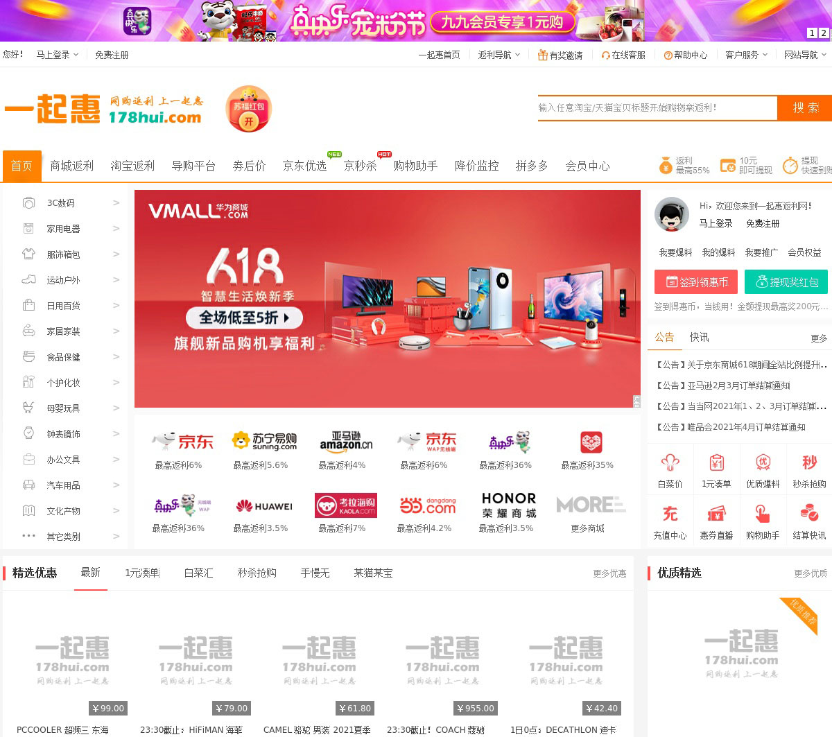The height and width of the screenshot is (737, 832).
Task: Click the 钟表镜饰 watch icon
Action: [x=28, y=434]
